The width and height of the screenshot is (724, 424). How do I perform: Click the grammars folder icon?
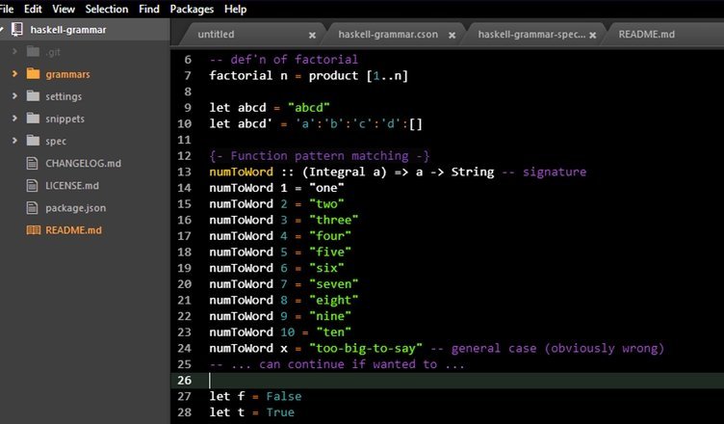click(32, 73)
